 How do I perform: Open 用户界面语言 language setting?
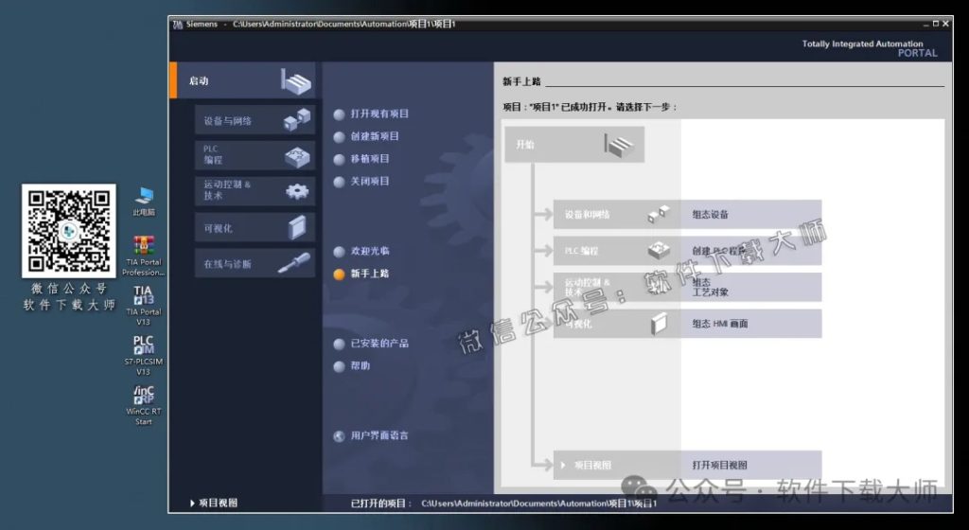coord(371,435)
